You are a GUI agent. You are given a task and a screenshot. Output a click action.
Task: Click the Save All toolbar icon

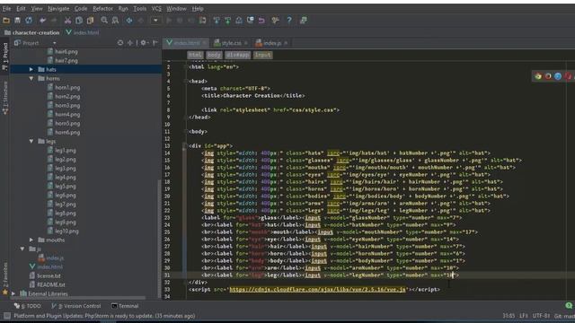17,21
